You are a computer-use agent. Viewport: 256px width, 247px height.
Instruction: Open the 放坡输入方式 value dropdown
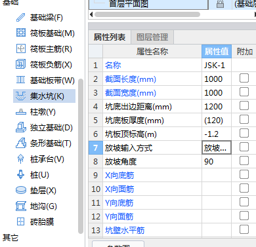217,148
